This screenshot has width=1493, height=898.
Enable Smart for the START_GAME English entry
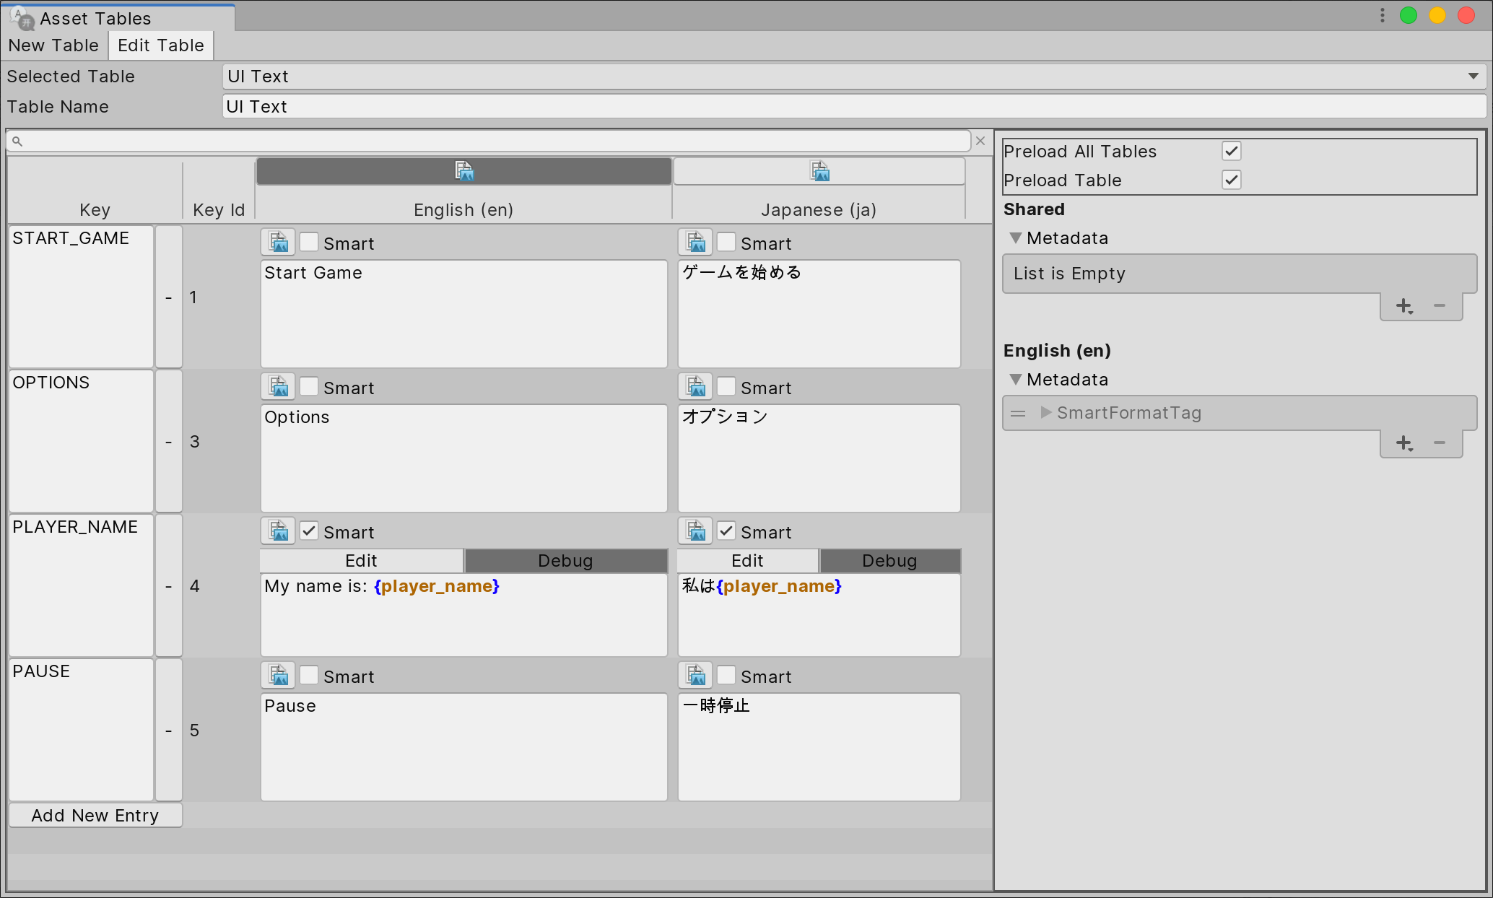tap(309, 243)
